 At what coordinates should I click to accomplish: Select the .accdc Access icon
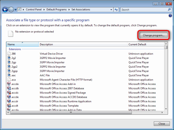click(x=9, y=93)
